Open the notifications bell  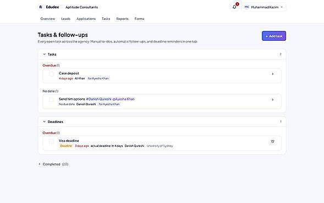(234, 7)
